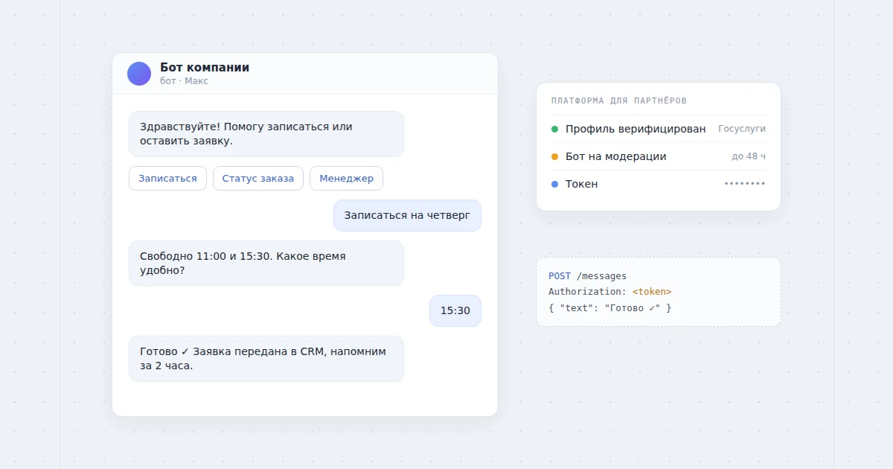Viewport: 893px width, 469px height.
Task: Click the message «Свободно 11:00 и 15:30»
Action: click(266, 263)
